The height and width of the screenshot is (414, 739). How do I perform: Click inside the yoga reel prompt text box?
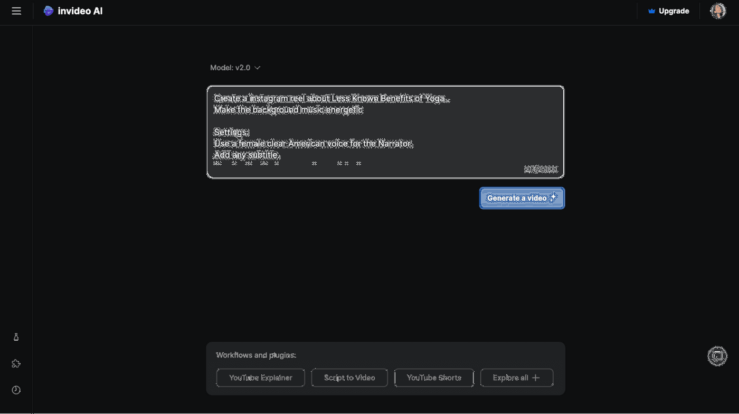coord(385,127)
